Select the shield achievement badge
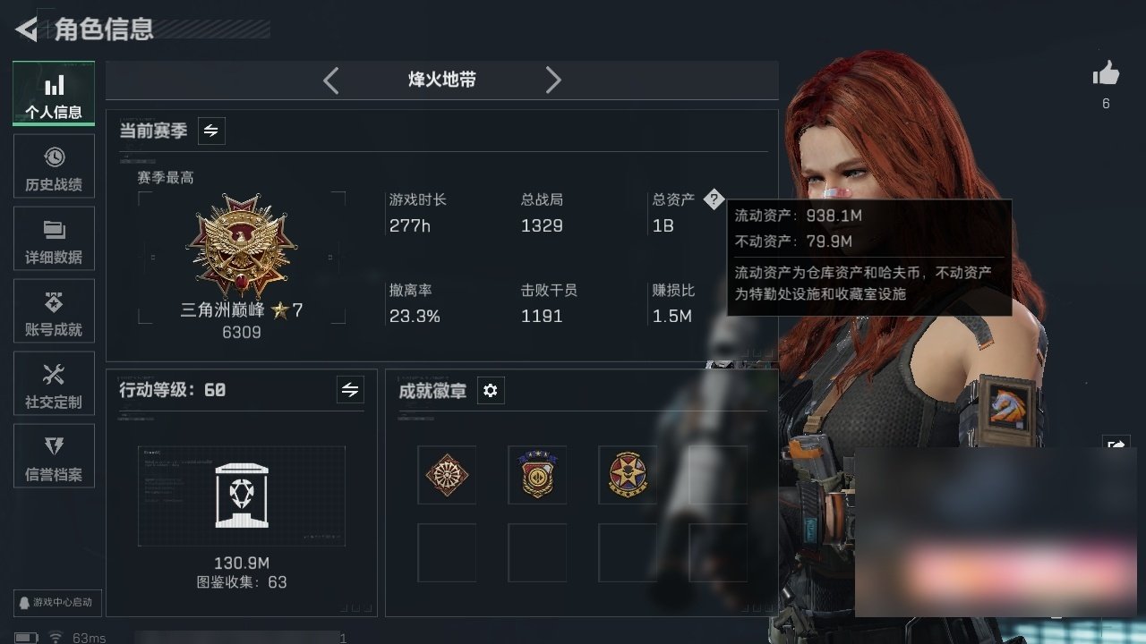Viewport: 1146px width, 644px height. pyautogui.click(x=537, y=475)
